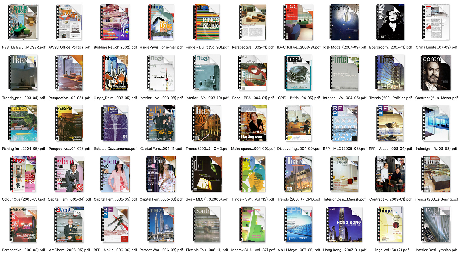Select the Maersk SHA...Vol 137).pdf thumbnail
The image size is (463, 256).
click(x=253, y=224)
